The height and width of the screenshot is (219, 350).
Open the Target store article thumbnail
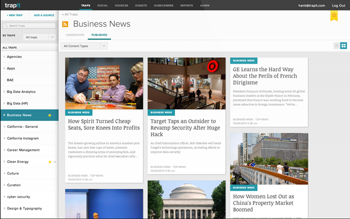tap(187, 83)
